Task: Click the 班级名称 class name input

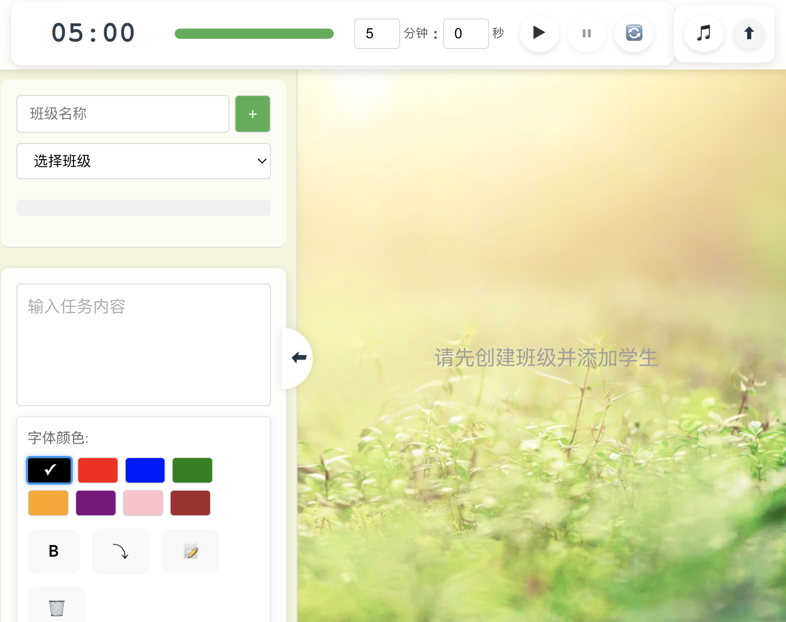Action: [x=123, y=113]
